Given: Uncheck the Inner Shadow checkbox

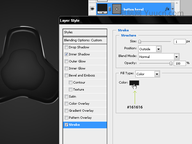Looking at the screenshot, I should pos(66,54).
